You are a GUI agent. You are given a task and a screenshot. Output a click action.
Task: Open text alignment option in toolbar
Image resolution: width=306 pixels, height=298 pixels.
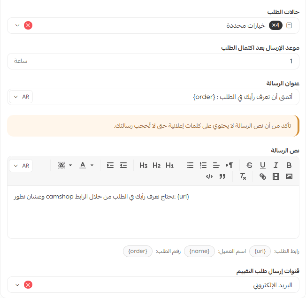click(x=216, y=165)
